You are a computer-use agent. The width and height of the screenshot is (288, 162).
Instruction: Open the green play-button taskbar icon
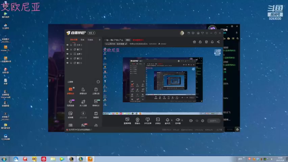(x=62, y=159)
